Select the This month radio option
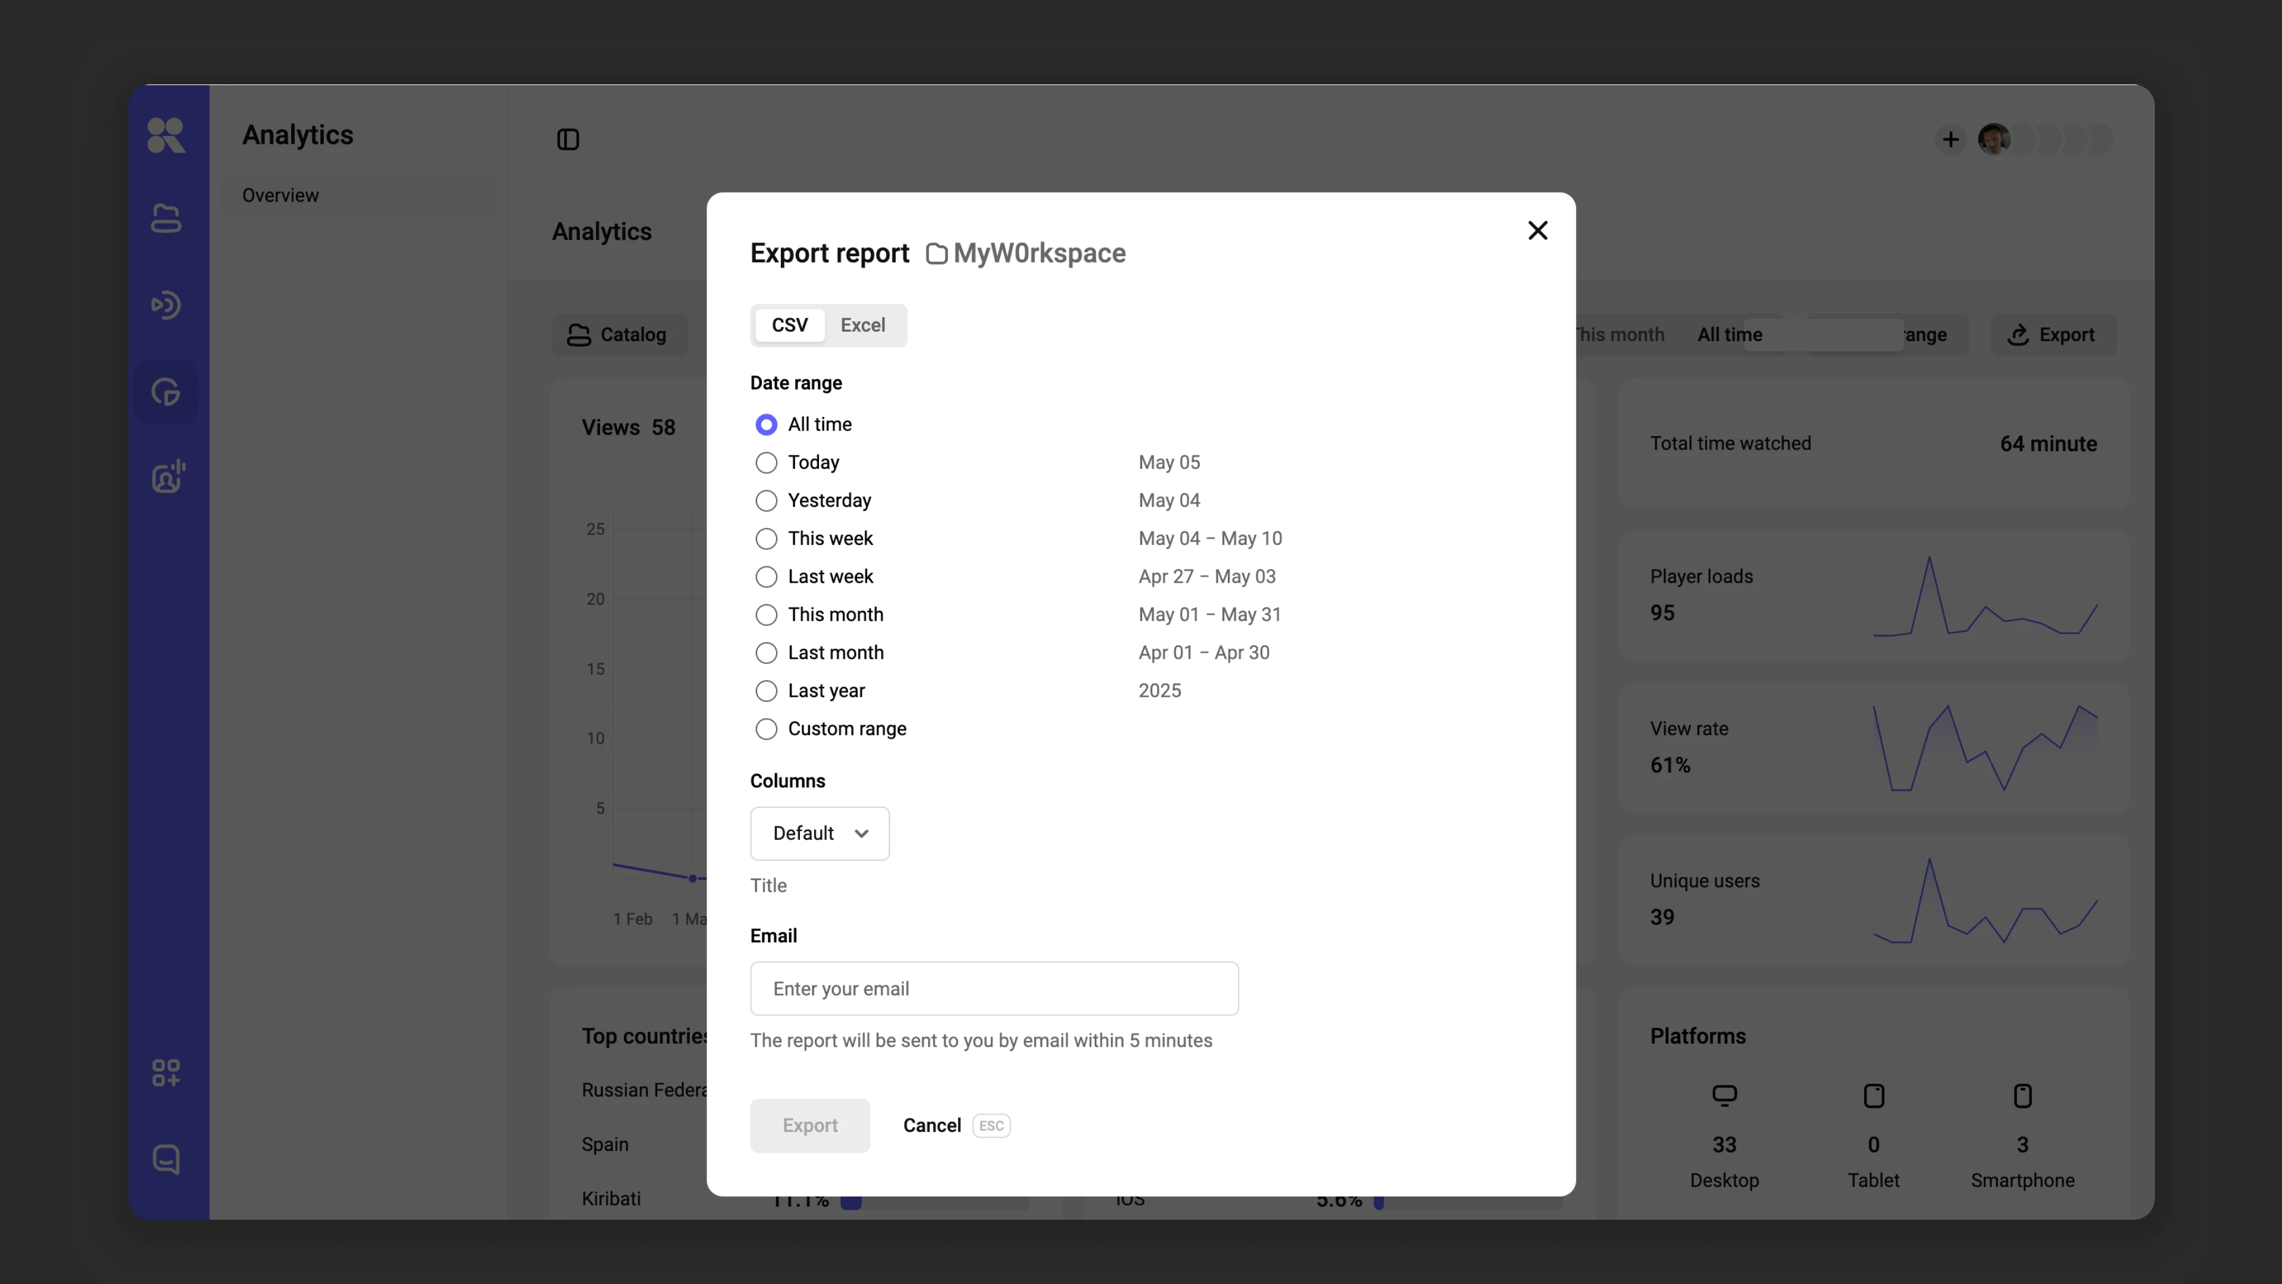 point(766,615)
